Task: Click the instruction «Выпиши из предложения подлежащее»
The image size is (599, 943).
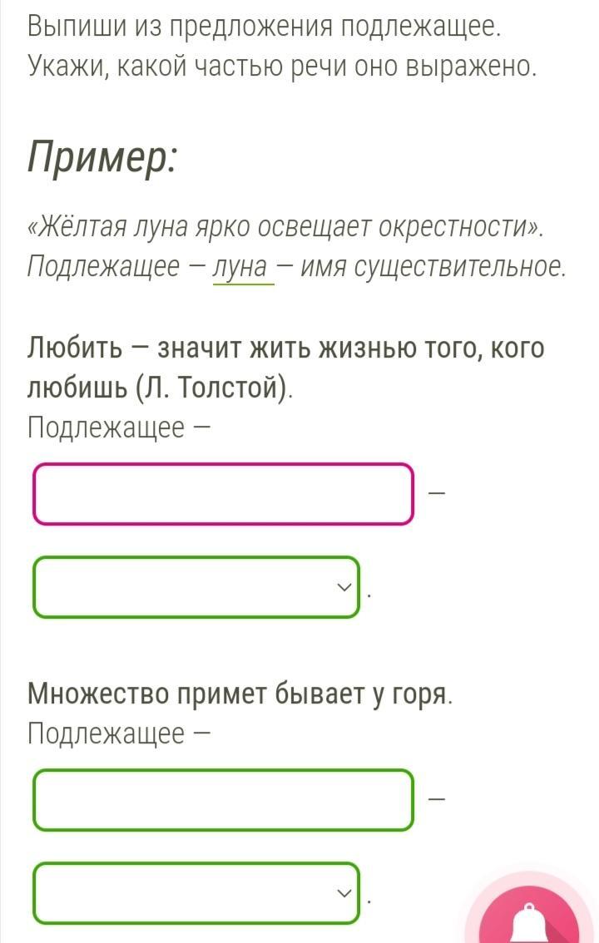Action: (265, 27)
